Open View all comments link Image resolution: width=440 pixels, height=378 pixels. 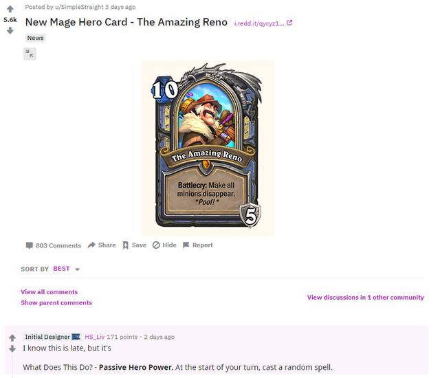[49, 292]
